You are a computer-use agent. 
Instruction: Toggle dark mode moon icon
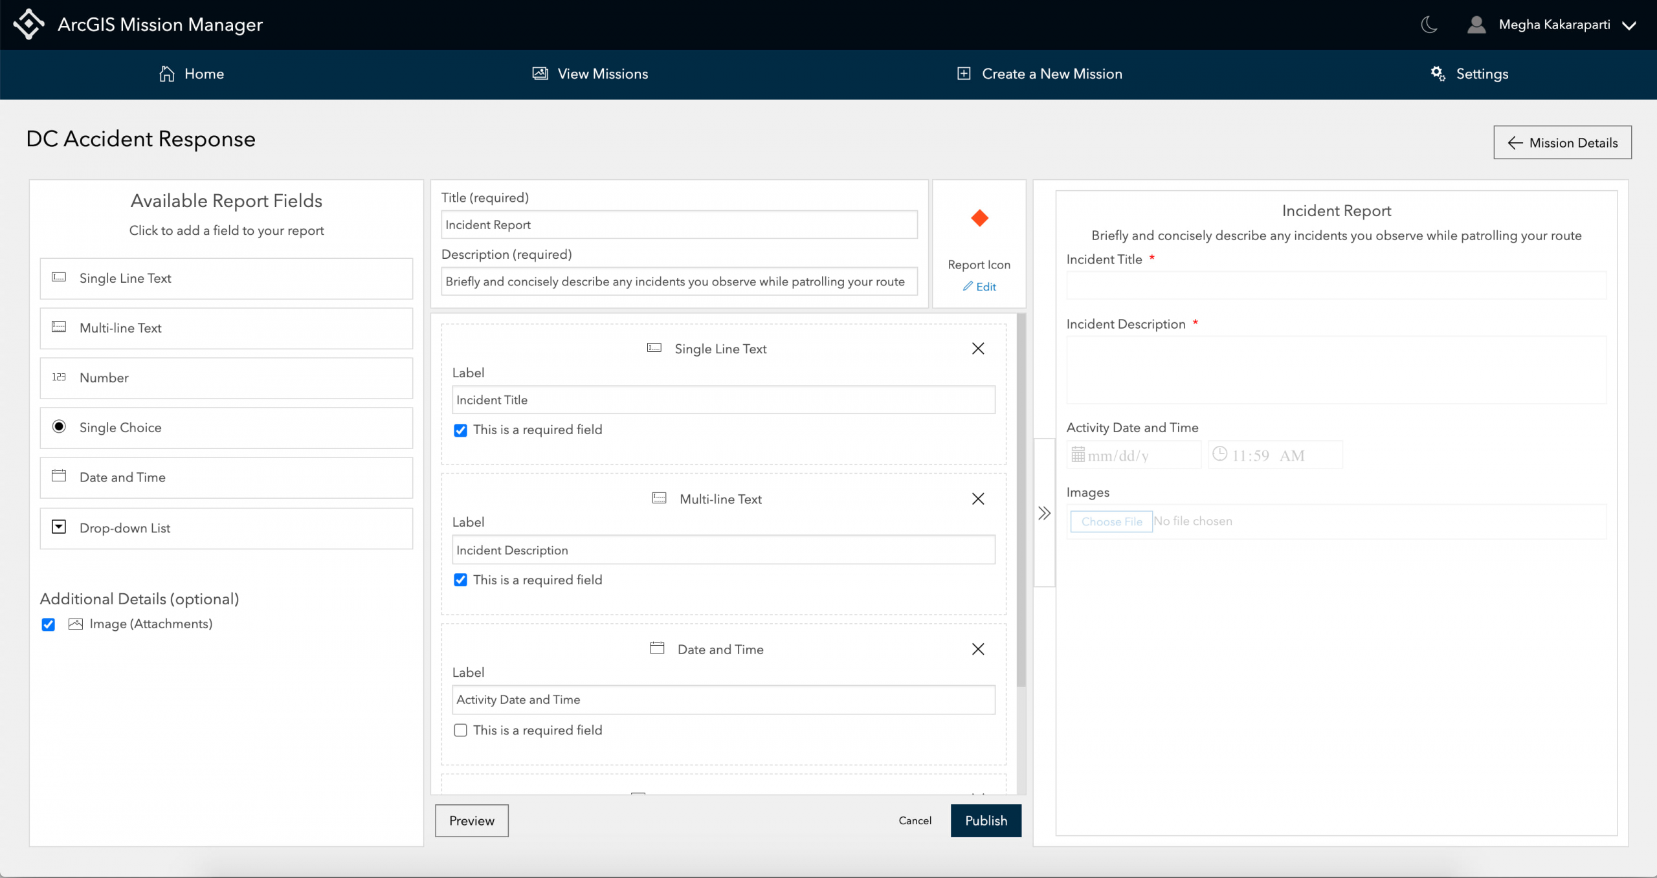click(x=1429, y=25)
